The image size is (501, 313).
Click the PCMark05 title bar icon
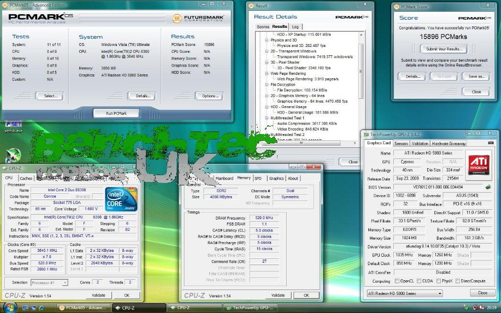[x=5, y=5]
